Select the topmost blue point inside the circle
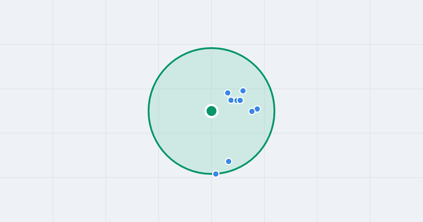The height and width of the screenshot is (222, 423). pyautogui.click(x=243, y=91)
